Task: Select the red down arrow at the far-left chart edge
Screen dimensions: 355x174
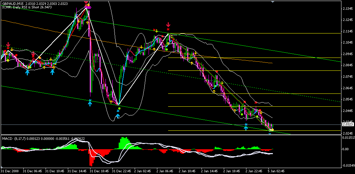Action: (x=8, y=45)
